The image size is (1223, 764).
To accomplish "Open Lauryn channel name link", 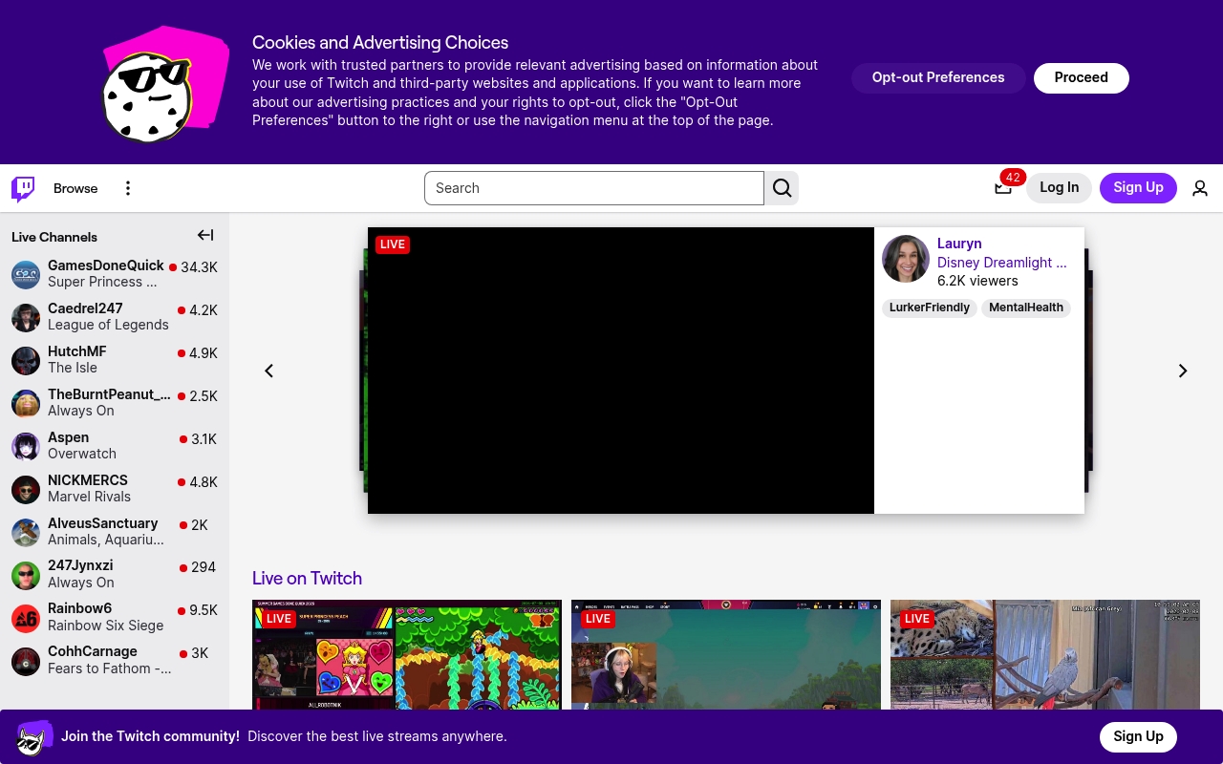I will point(959,244).
